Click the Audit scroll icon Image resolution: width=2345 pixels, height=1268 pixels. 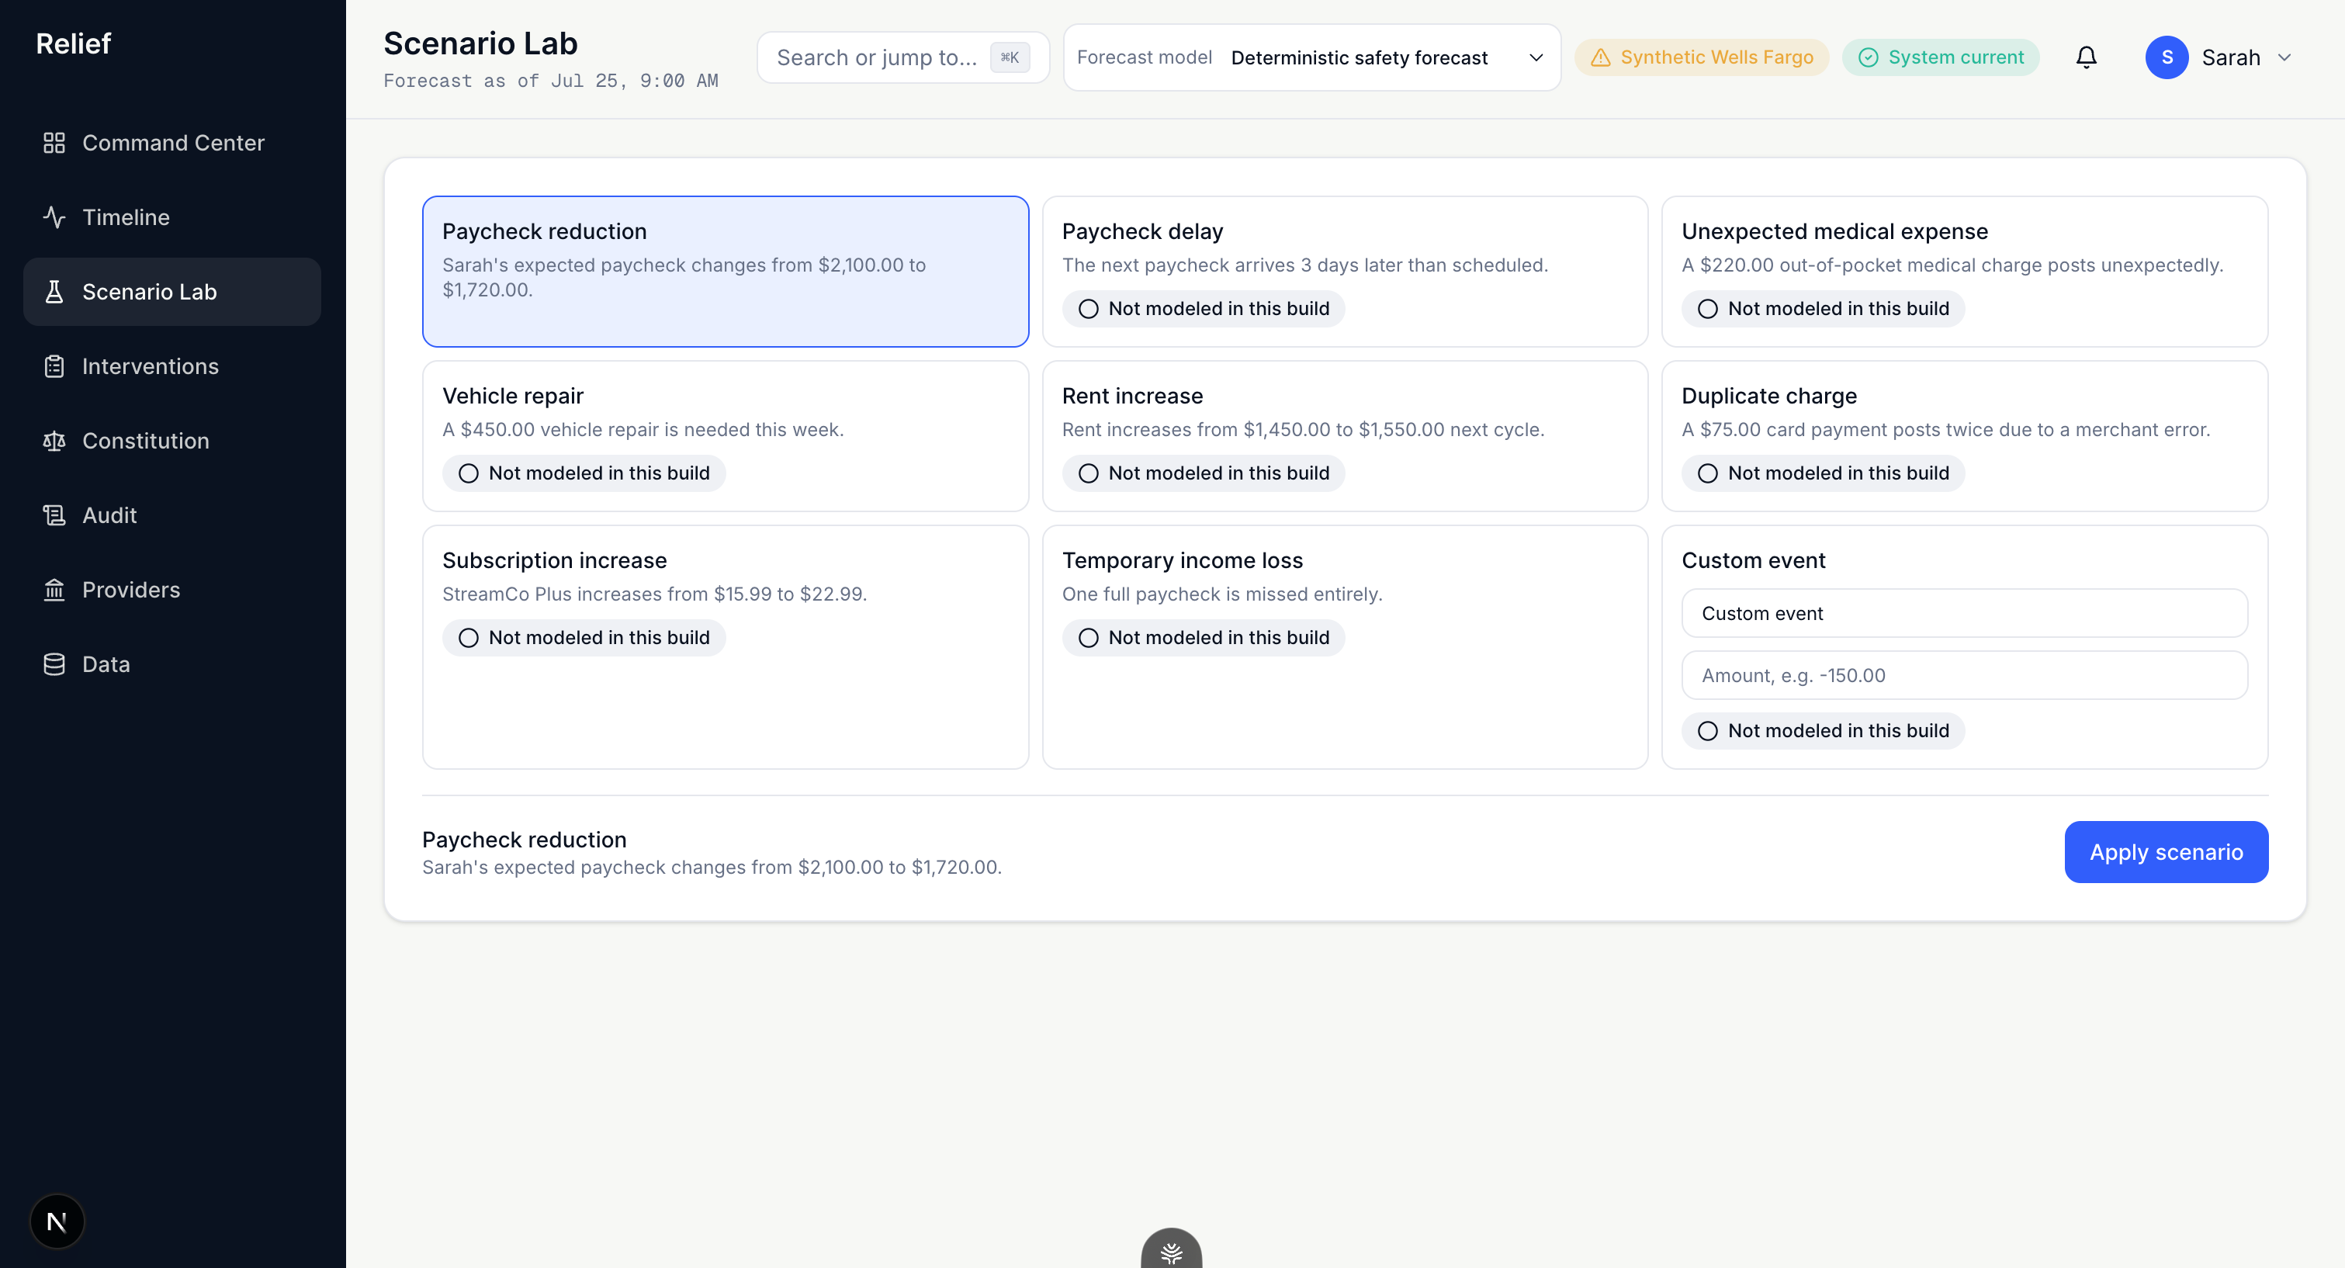point(54,515)
